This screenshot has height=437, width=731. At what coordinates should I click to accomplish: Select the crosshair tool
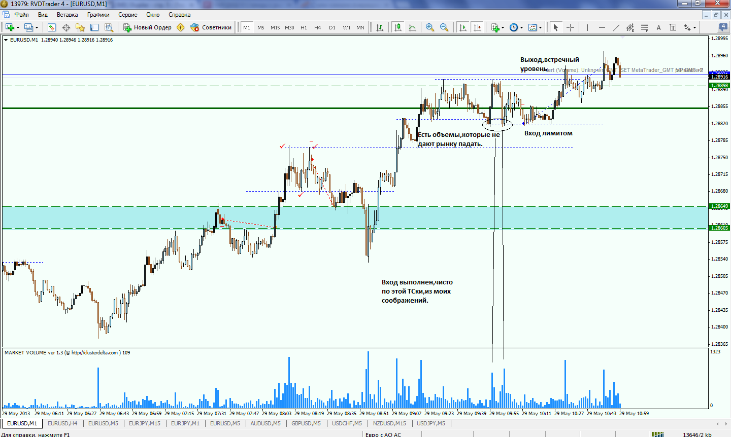[x=570, y=27]
